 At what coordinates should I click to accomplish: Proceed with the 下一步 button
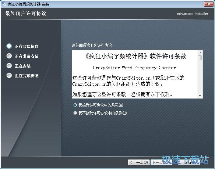(x=161, y=162)
